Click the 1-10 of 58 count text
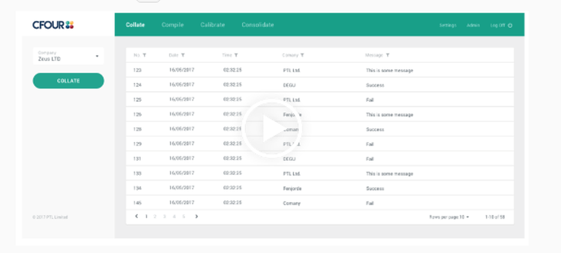The width and height of the screenshot is (561, 253). [x=495, y=217]
